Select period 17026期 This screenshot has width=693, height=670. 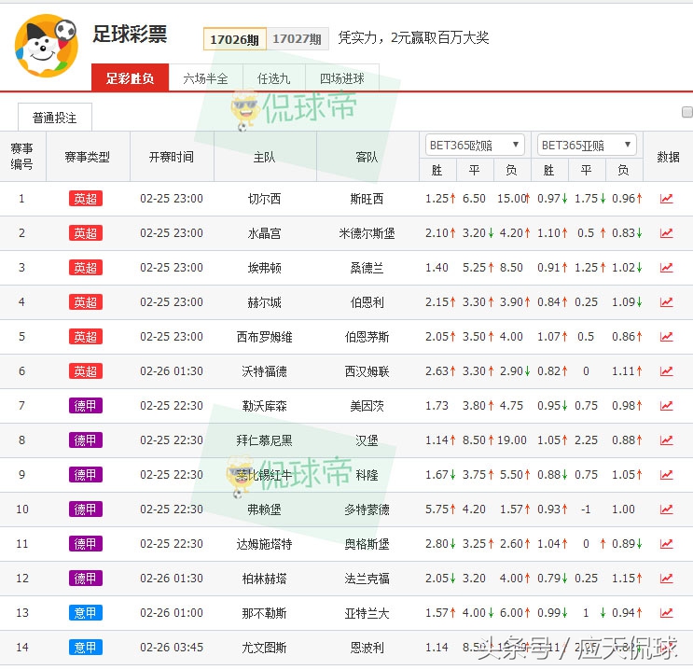(x=235, y=39)
